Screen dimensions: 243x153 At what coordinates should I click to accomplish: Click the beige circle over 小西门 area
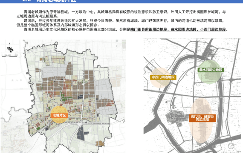point(160,78)
